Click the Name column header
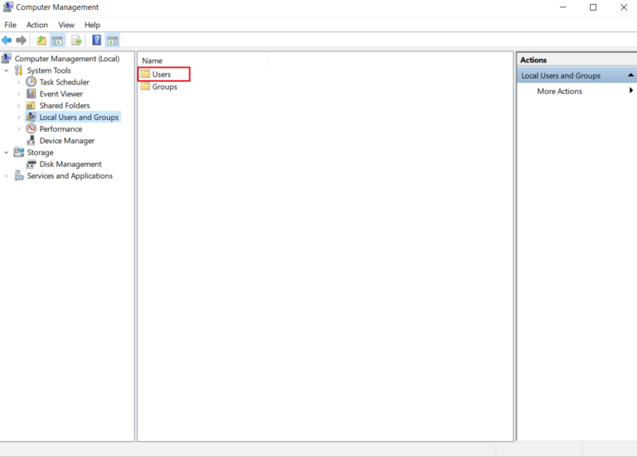The width and height of the screenshot is (637, 457). point(203,60)
